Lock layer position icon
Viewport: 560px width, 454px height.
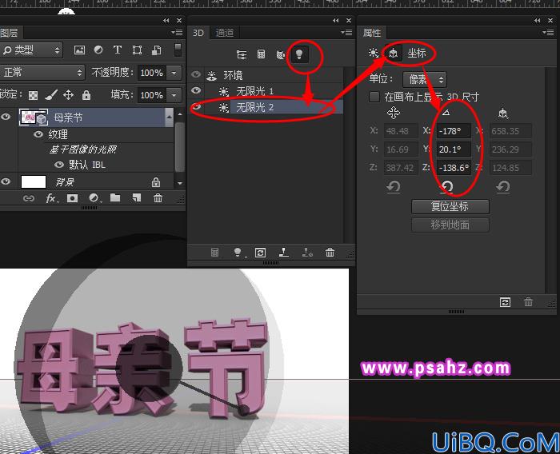[68, 95]
